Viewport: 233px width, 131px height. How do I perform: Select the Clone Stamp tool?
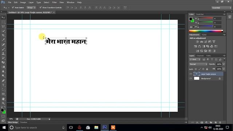click(x=3, y=53)
